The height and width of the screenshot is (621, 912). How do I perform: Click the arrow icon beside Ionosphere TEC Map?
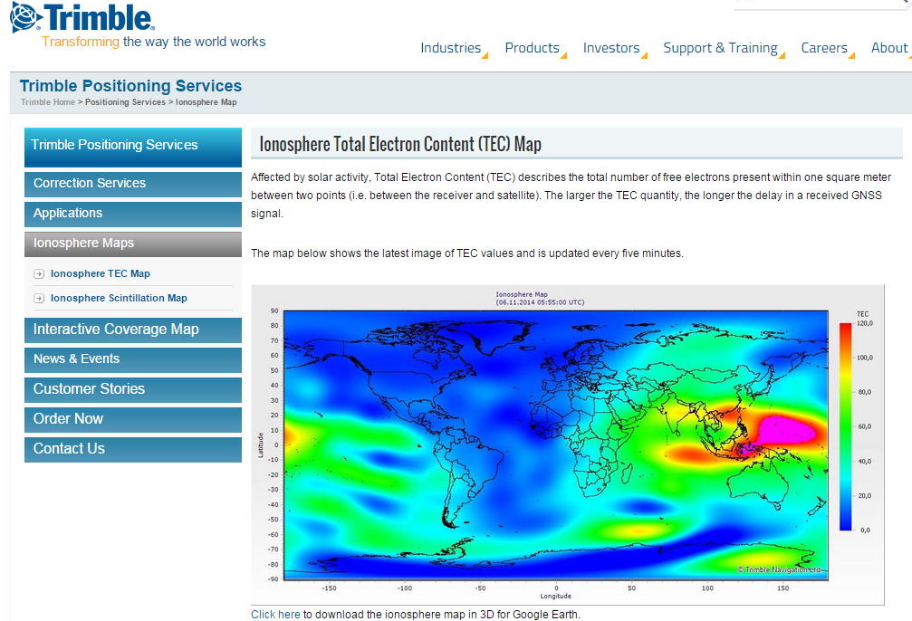point(39,272)
